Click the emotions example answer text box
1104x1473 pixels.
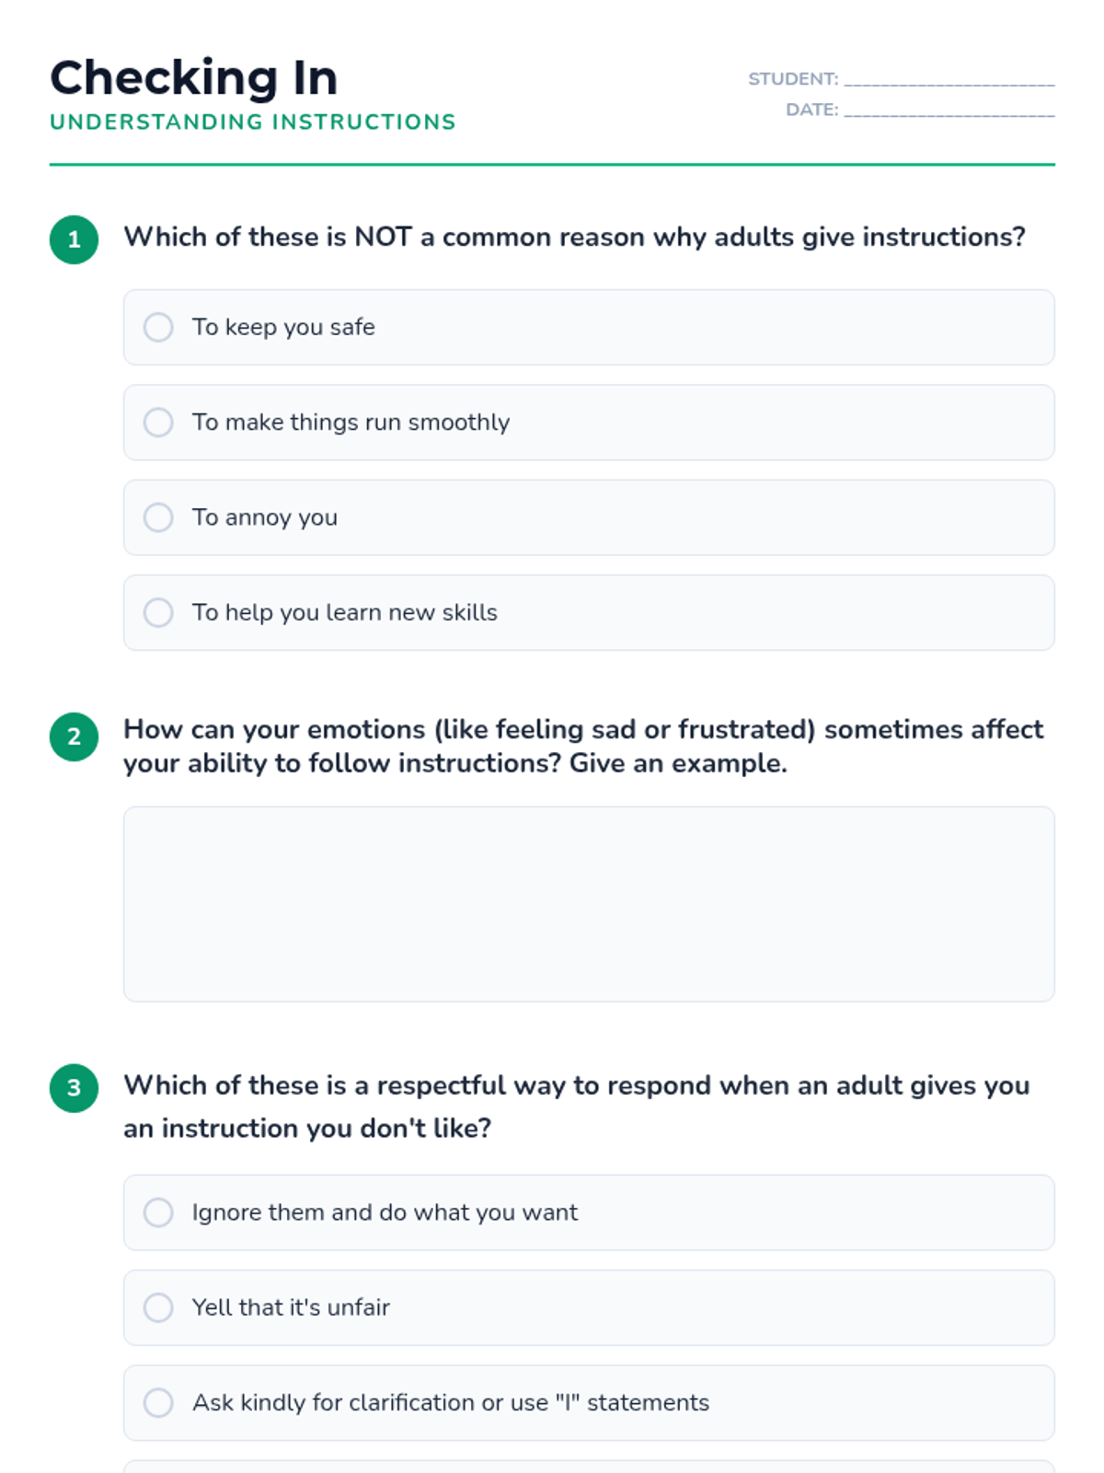(x=589, y=904)
